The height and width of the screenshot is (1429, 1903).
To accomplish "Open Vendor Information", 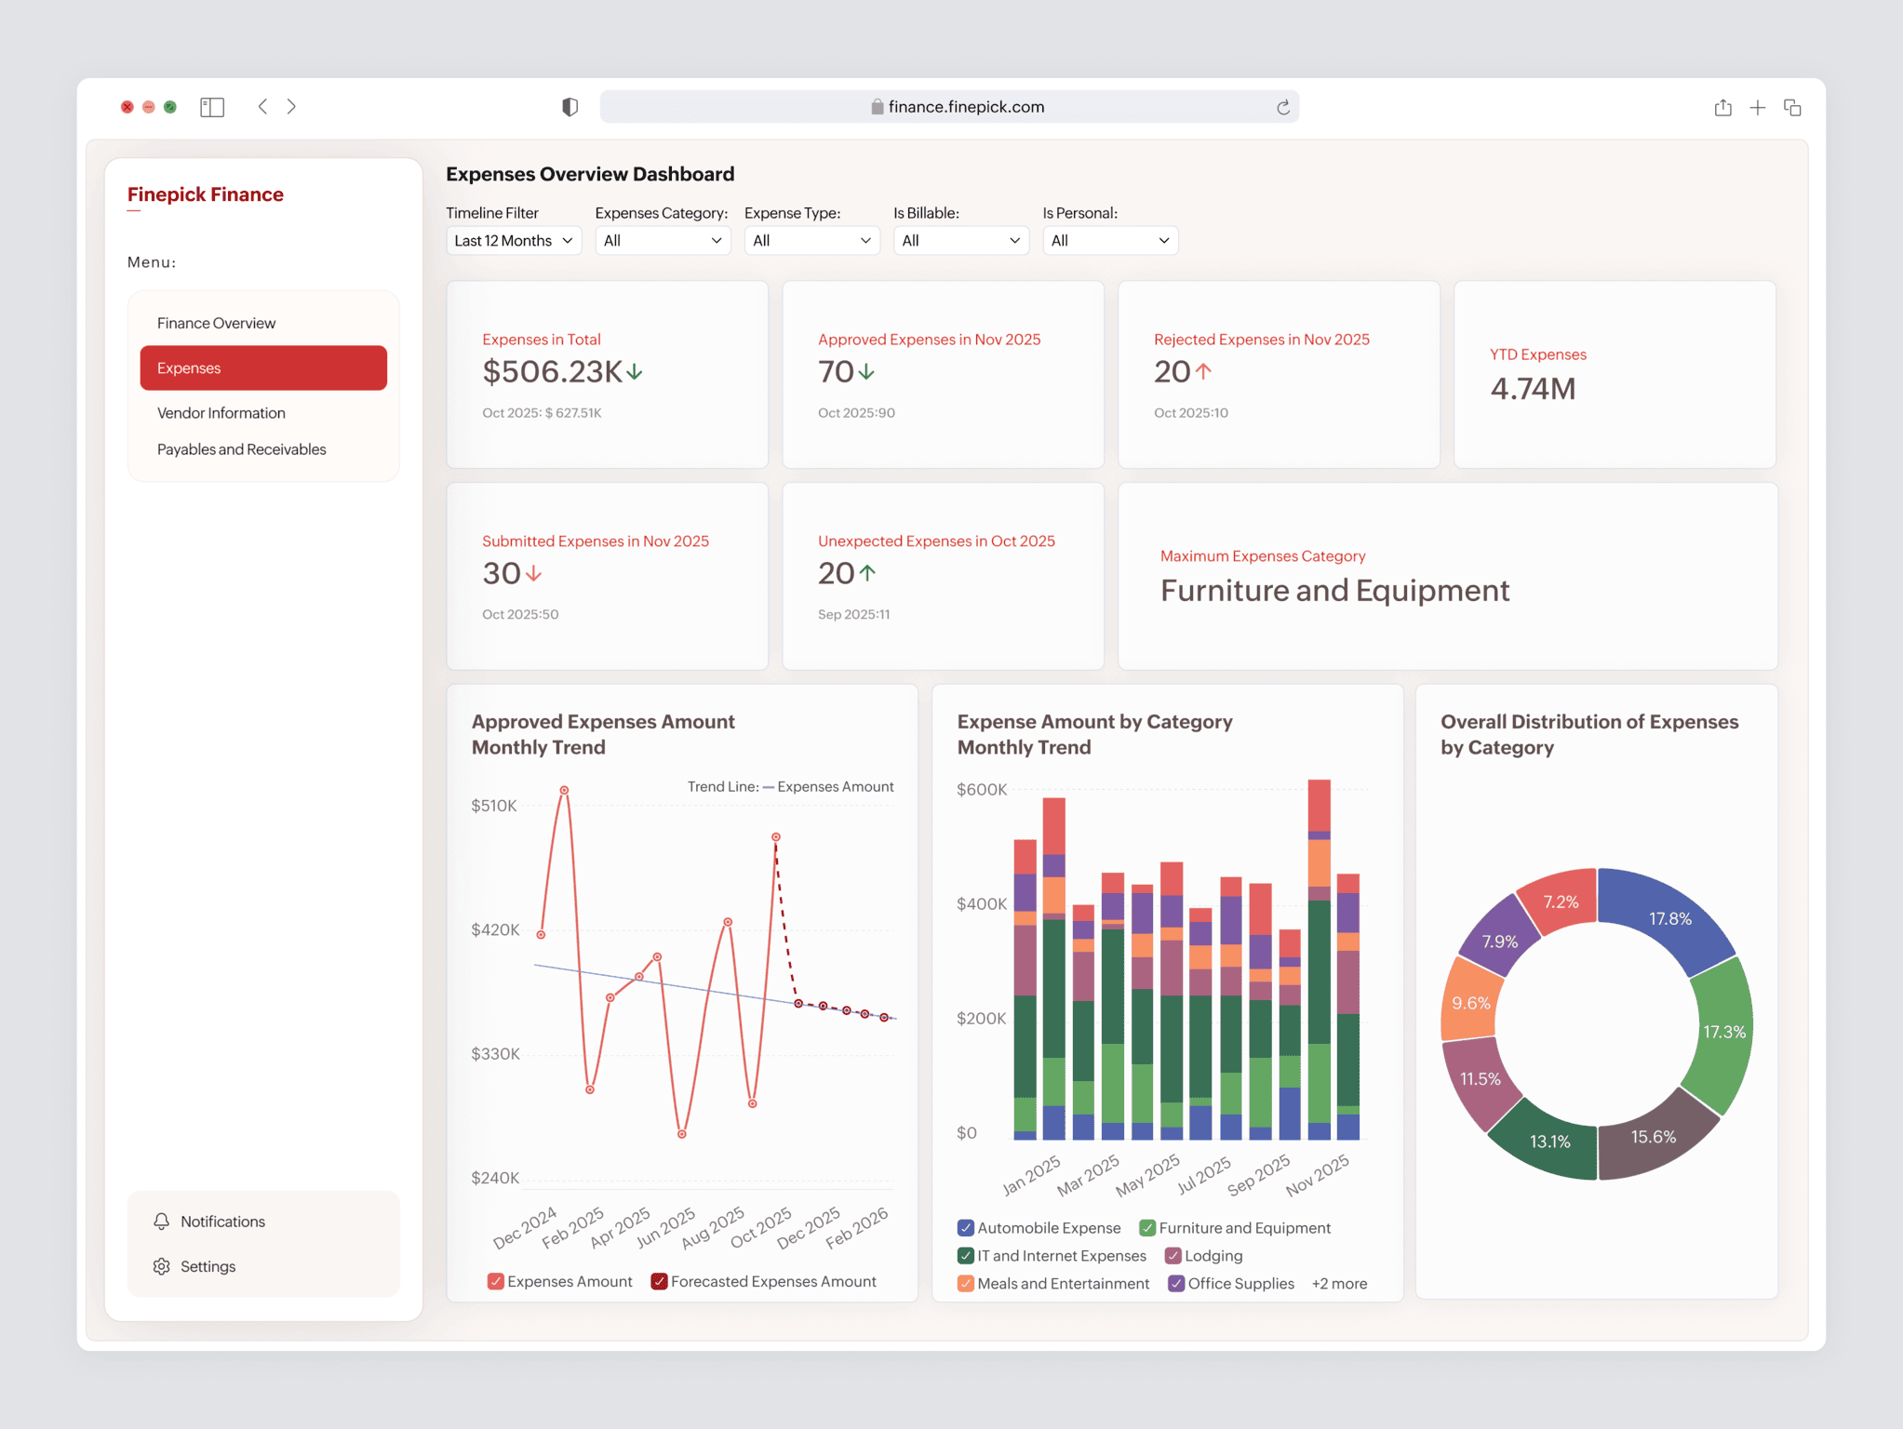I will tap(221, 412).
